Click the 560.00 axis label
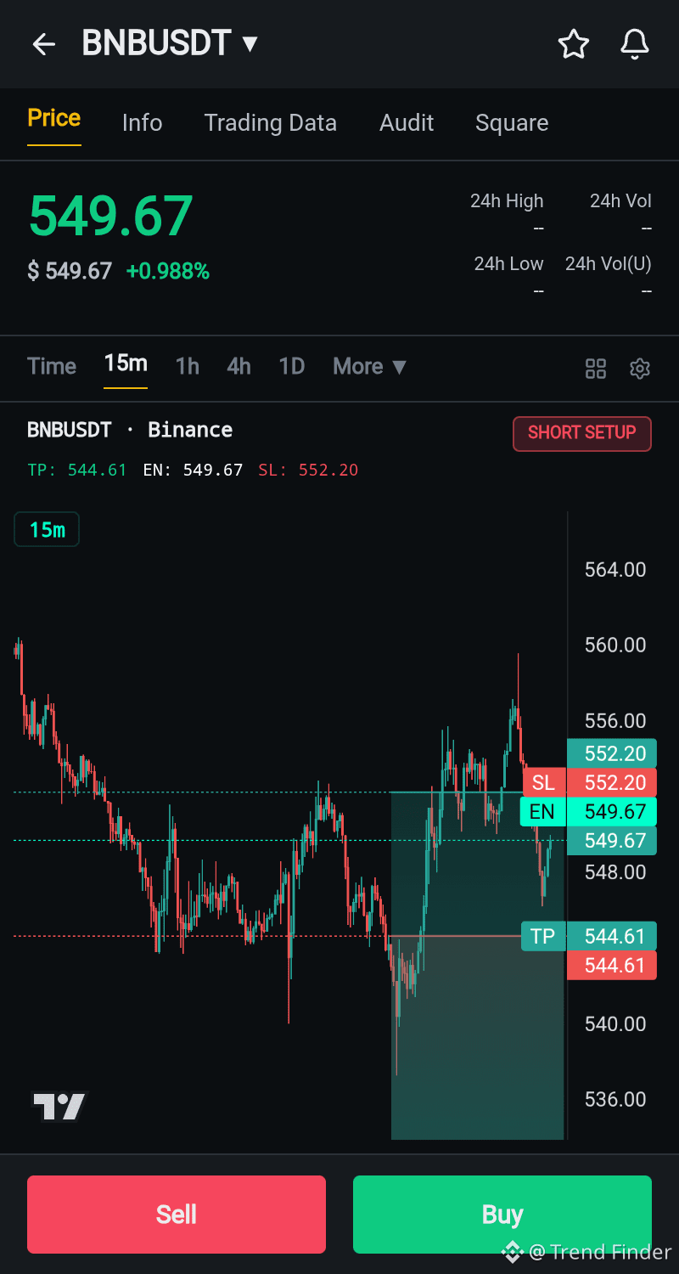679x1274 pixels. [x=615, y=645]
